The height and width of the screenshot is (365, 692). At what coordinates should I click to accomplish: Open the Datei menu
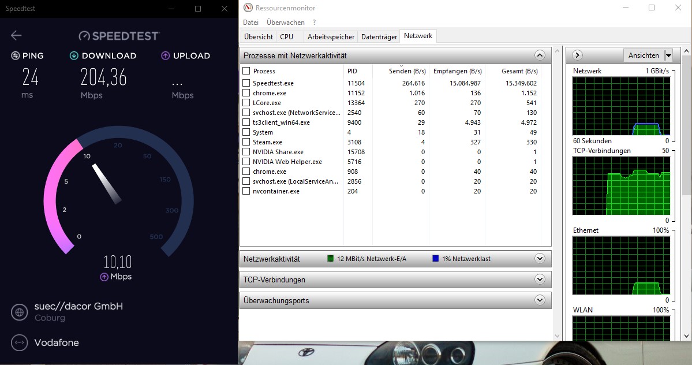(x=250, y=23)
